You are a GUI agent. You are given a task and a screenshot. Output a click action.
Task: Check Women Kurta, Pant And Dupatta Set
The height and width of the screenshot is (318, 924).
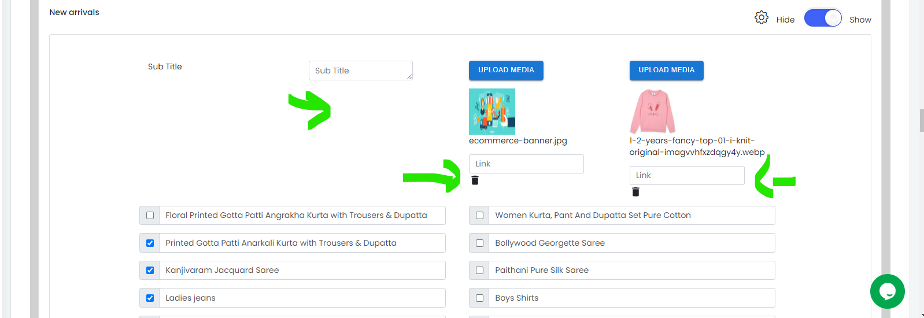[x=479, y=215]
